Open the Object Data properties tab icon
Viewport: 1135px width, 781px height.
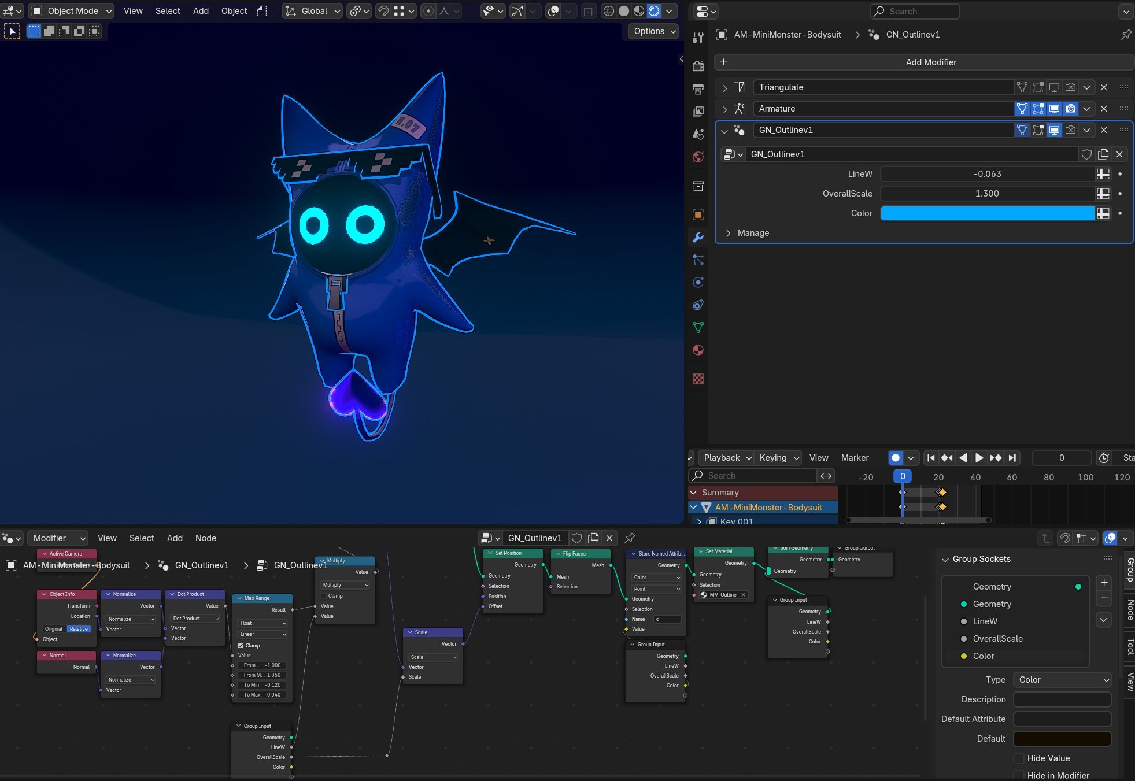(x=698, y=327)
